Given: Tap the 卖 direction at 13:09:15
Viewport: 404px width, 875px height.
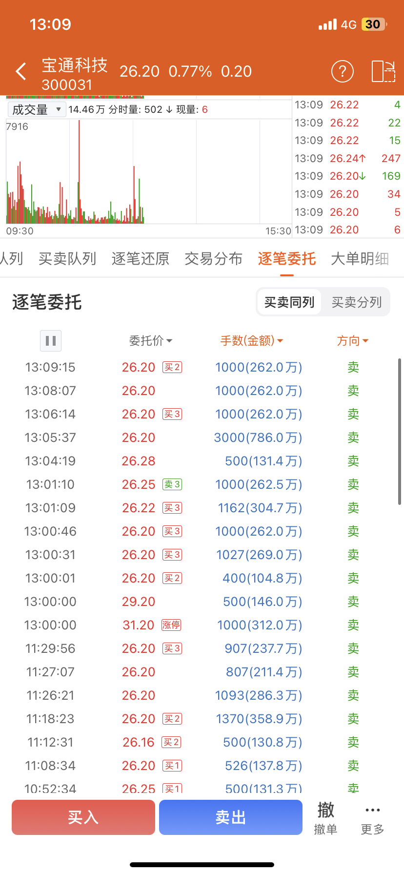Looking at the screenshot, I should point(353,367).
